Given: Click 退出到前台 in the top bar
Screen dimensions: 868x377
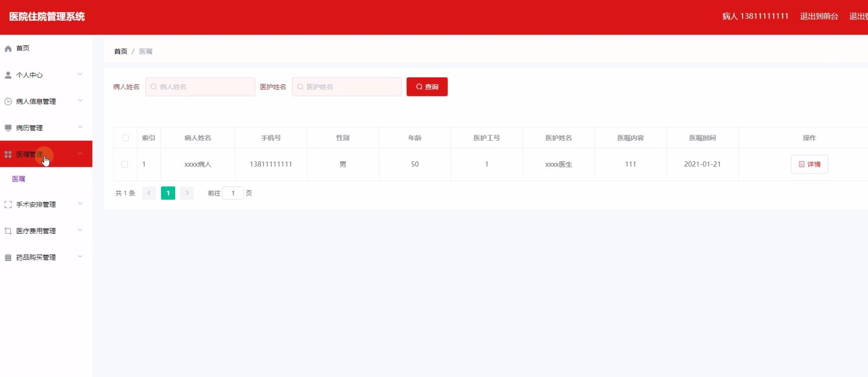Looking at the screenshot, I should [x=819, y=17].
